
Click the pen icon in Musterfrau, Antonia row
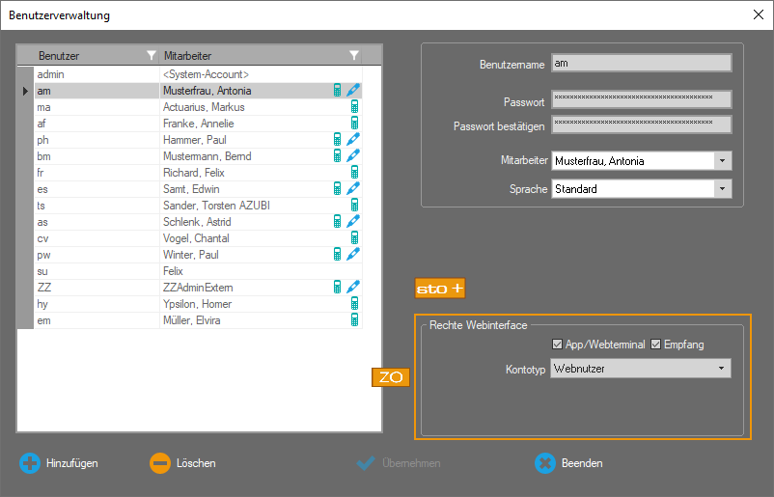pyautogui.click(x=353, y=91)
